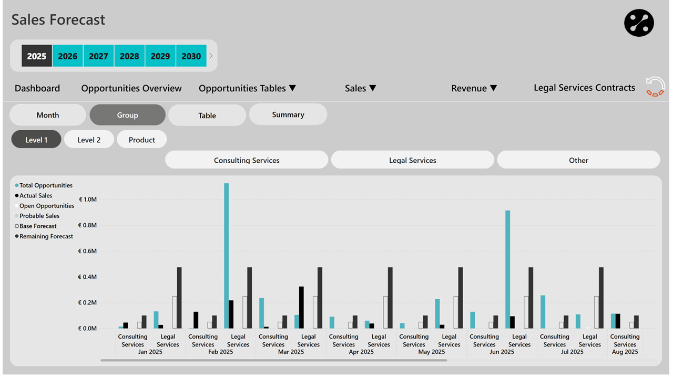Expand the Revenue dropdown
The width and height of the screenshot is (673, 378).
click(x=474, y=88)
